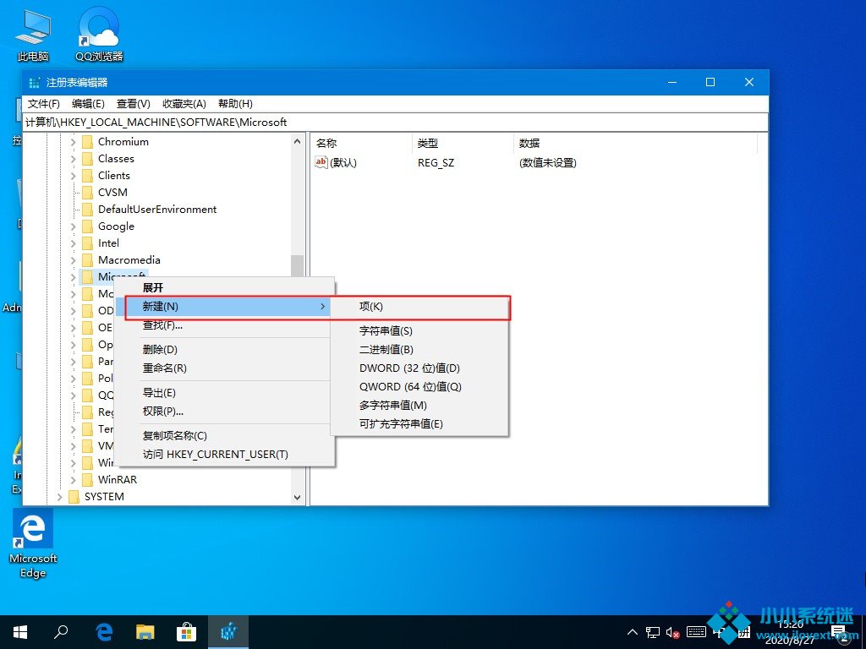Click the 名称 column header

(362, 144)
